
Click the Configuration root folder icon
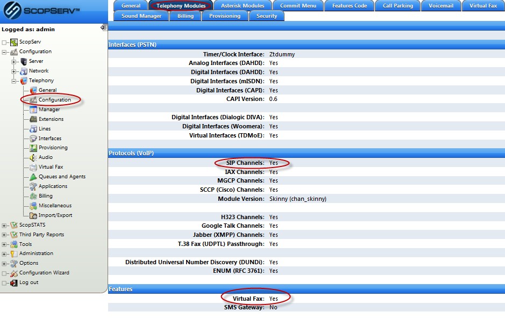(14, 52)
